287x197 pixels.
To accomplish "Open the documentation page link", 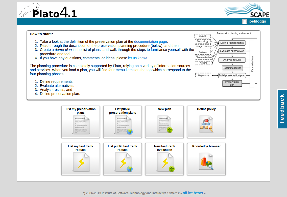I will 151,42.
